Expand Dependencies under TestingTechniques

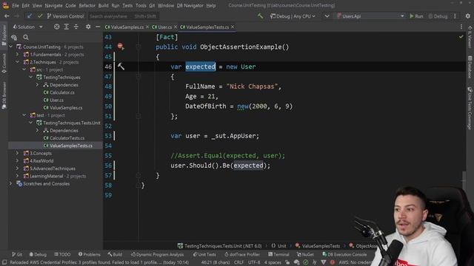[x=38, y=85]
